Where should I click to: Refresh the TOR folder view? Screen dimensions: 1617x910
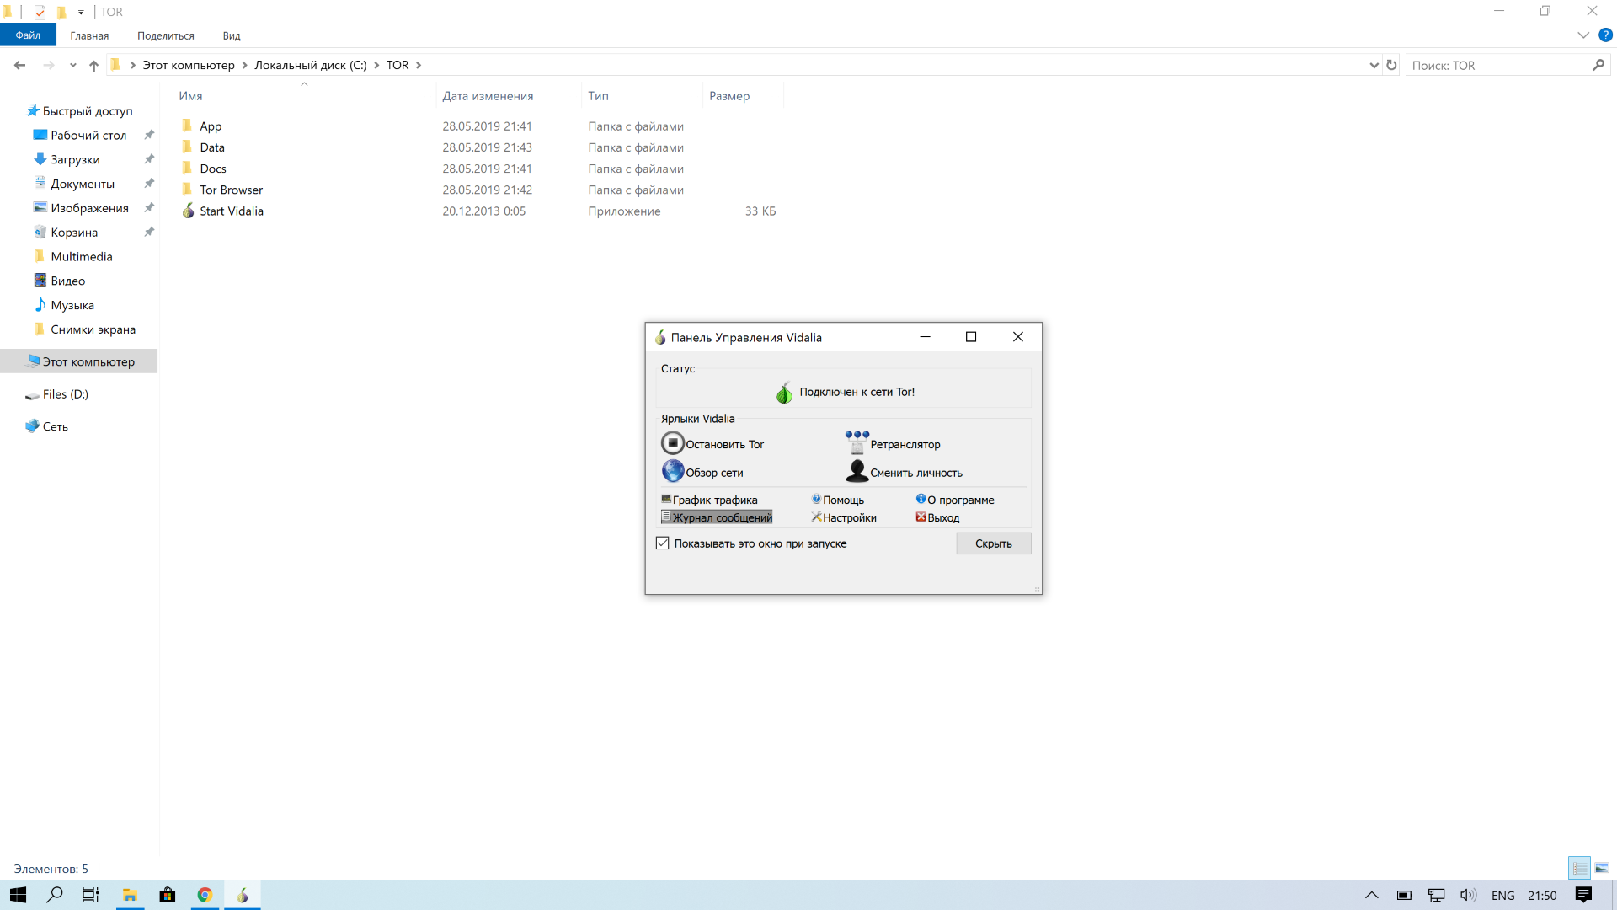pos(1391,65)
